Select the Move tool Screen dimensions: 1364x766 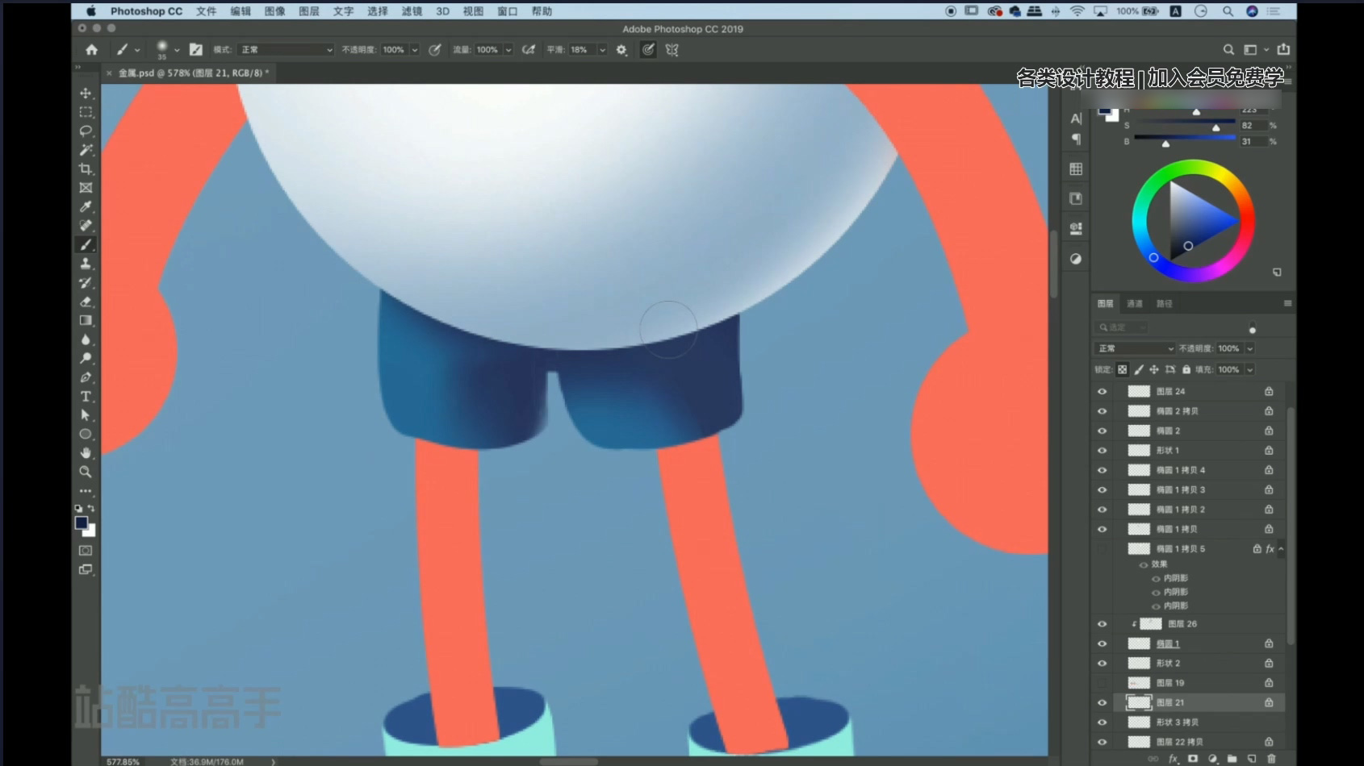click(x=86, y=94)
